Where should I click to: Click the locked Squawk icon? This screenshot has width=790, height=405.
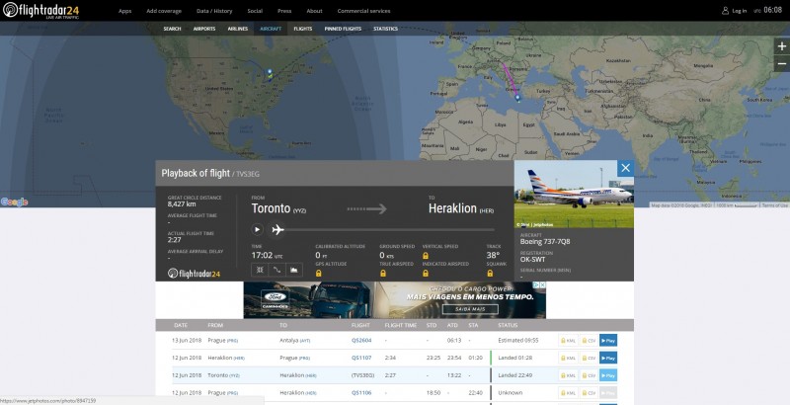[x=490, y=273]
